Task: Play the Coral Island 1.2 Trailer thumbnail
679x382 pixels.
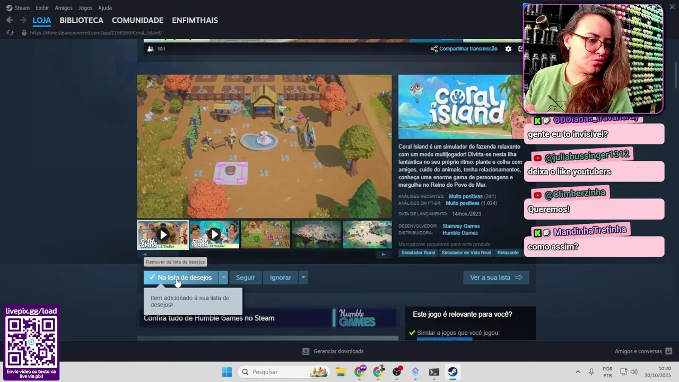Action: point(163,235)
